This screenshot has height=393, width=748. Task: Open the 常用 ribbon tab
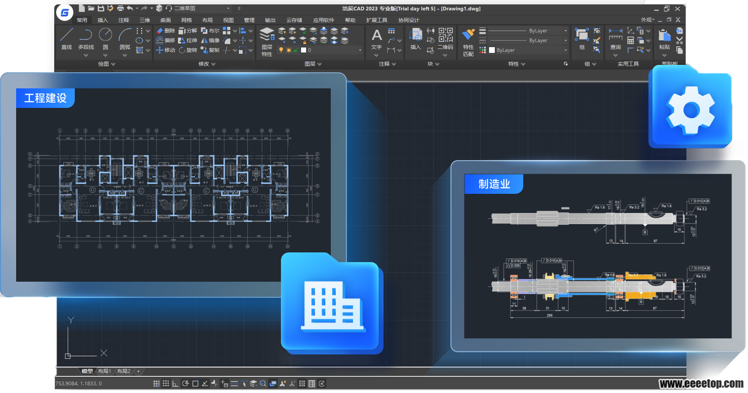(82, 20)
